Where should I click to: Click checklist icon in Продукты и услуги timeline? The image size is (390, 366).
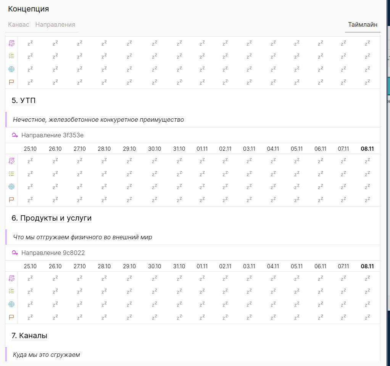(x=11, y=292)
